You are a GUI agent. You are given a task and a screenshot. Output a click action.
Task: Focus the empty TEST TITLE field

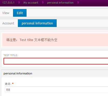pos(56,61)
